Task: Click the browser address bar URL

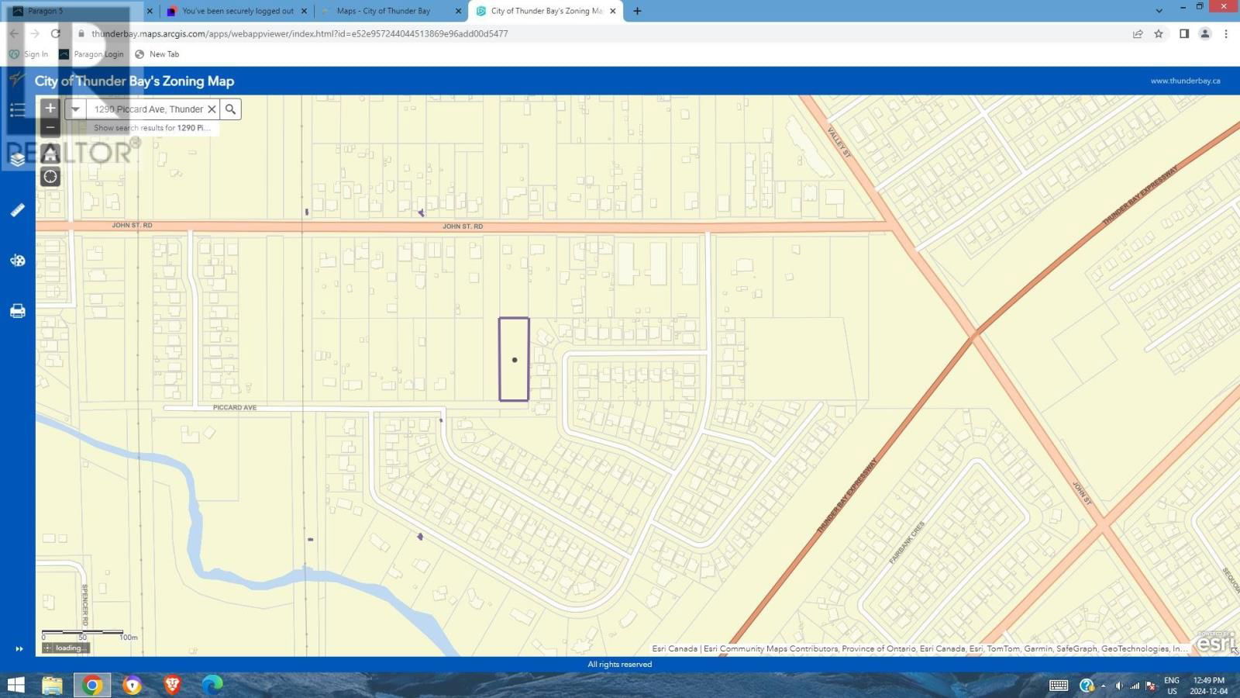Action: pyautogui.click(x=300, y=33)
